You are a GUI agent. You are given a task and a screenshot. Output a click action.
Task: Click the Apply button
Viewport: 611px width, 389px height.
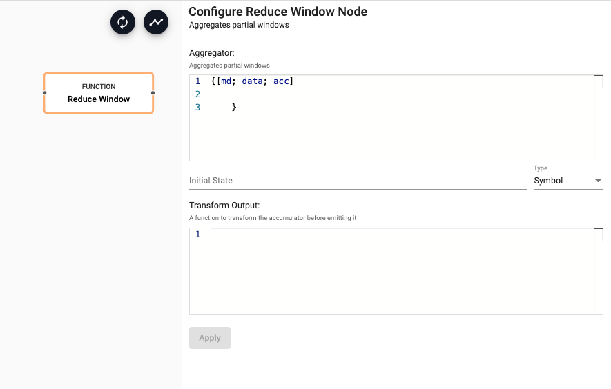tap(210, 338)
